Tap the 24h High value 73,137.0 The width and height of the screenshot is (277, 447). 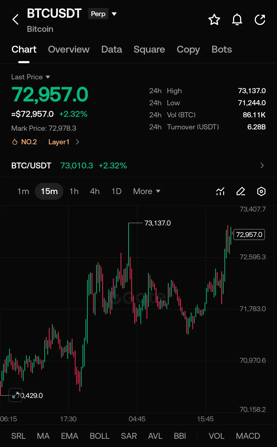[x=252, y=91]
